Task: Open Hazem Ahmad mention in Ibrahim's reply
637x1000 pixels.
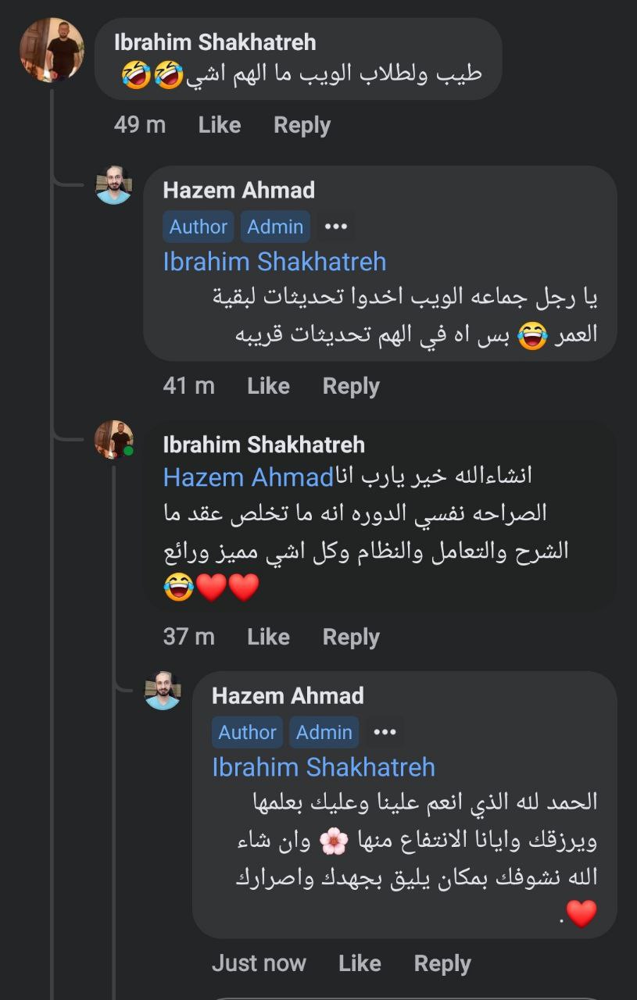Action: (248, 477)
